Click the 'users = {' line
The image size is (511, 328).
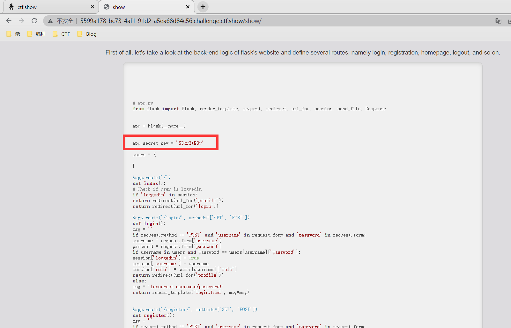(x=144, y=155)
